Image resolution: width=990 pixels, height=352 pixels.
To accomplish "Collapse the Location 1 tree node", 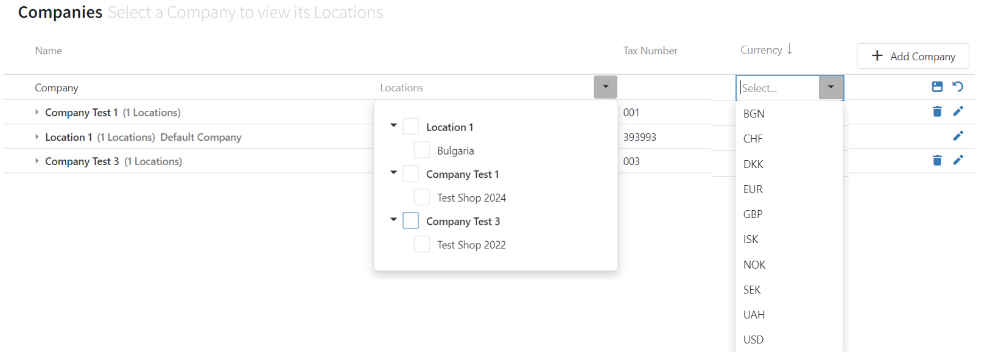I will [394, 125].
